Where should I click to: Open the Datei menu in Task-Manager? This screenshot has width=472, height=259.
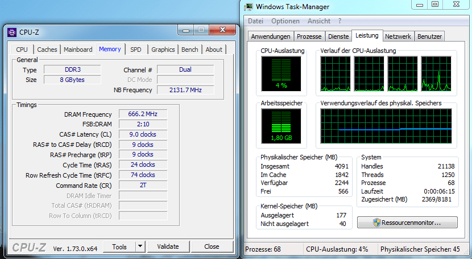click(x=255, y=21)
